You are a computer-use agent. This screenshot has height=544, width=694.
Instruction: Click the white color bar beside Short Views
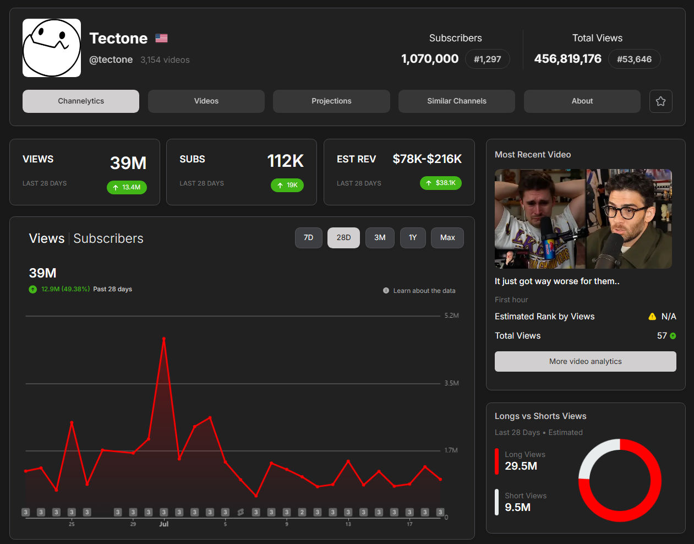tap(496, 502)
